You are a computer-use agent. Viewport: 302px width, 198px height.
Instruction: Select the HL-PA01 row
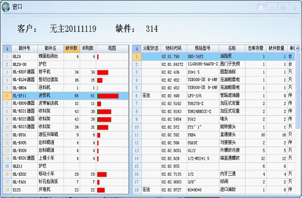point(66,182)
